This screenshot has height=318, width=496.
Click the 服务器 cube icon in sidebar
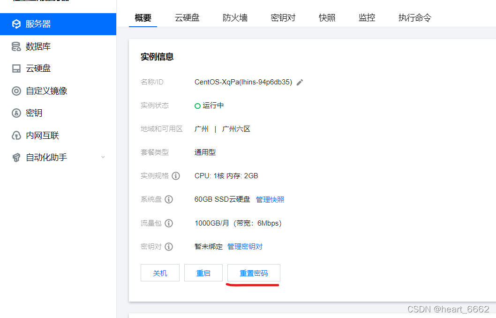point(16,24)
